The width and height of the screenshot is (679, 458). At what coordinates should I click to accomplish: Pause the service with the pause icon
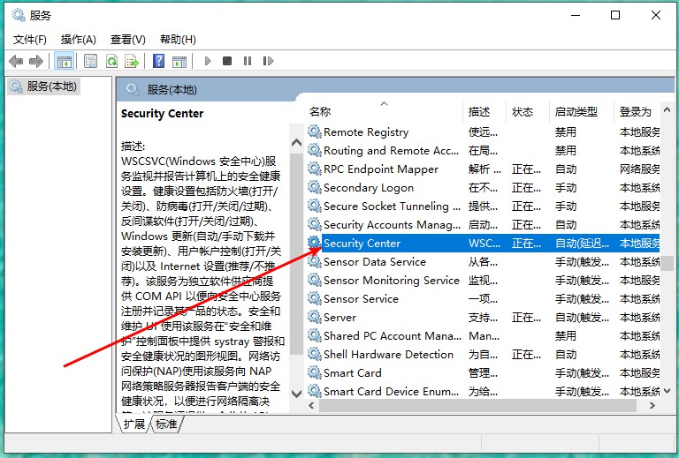[x=248, y=61]
